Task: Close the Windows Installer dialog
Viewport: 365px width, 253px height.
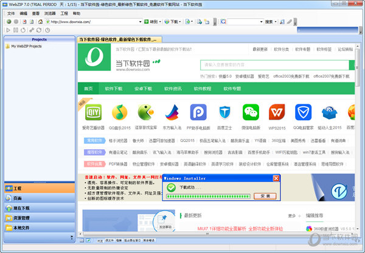Action: (x=276, y=178)
